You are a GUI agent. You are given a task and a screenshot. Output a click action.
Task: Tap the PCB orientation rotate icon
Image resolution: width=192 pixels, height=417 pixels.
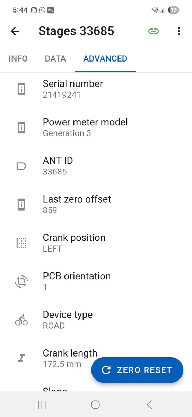click(x=21, y=282)
